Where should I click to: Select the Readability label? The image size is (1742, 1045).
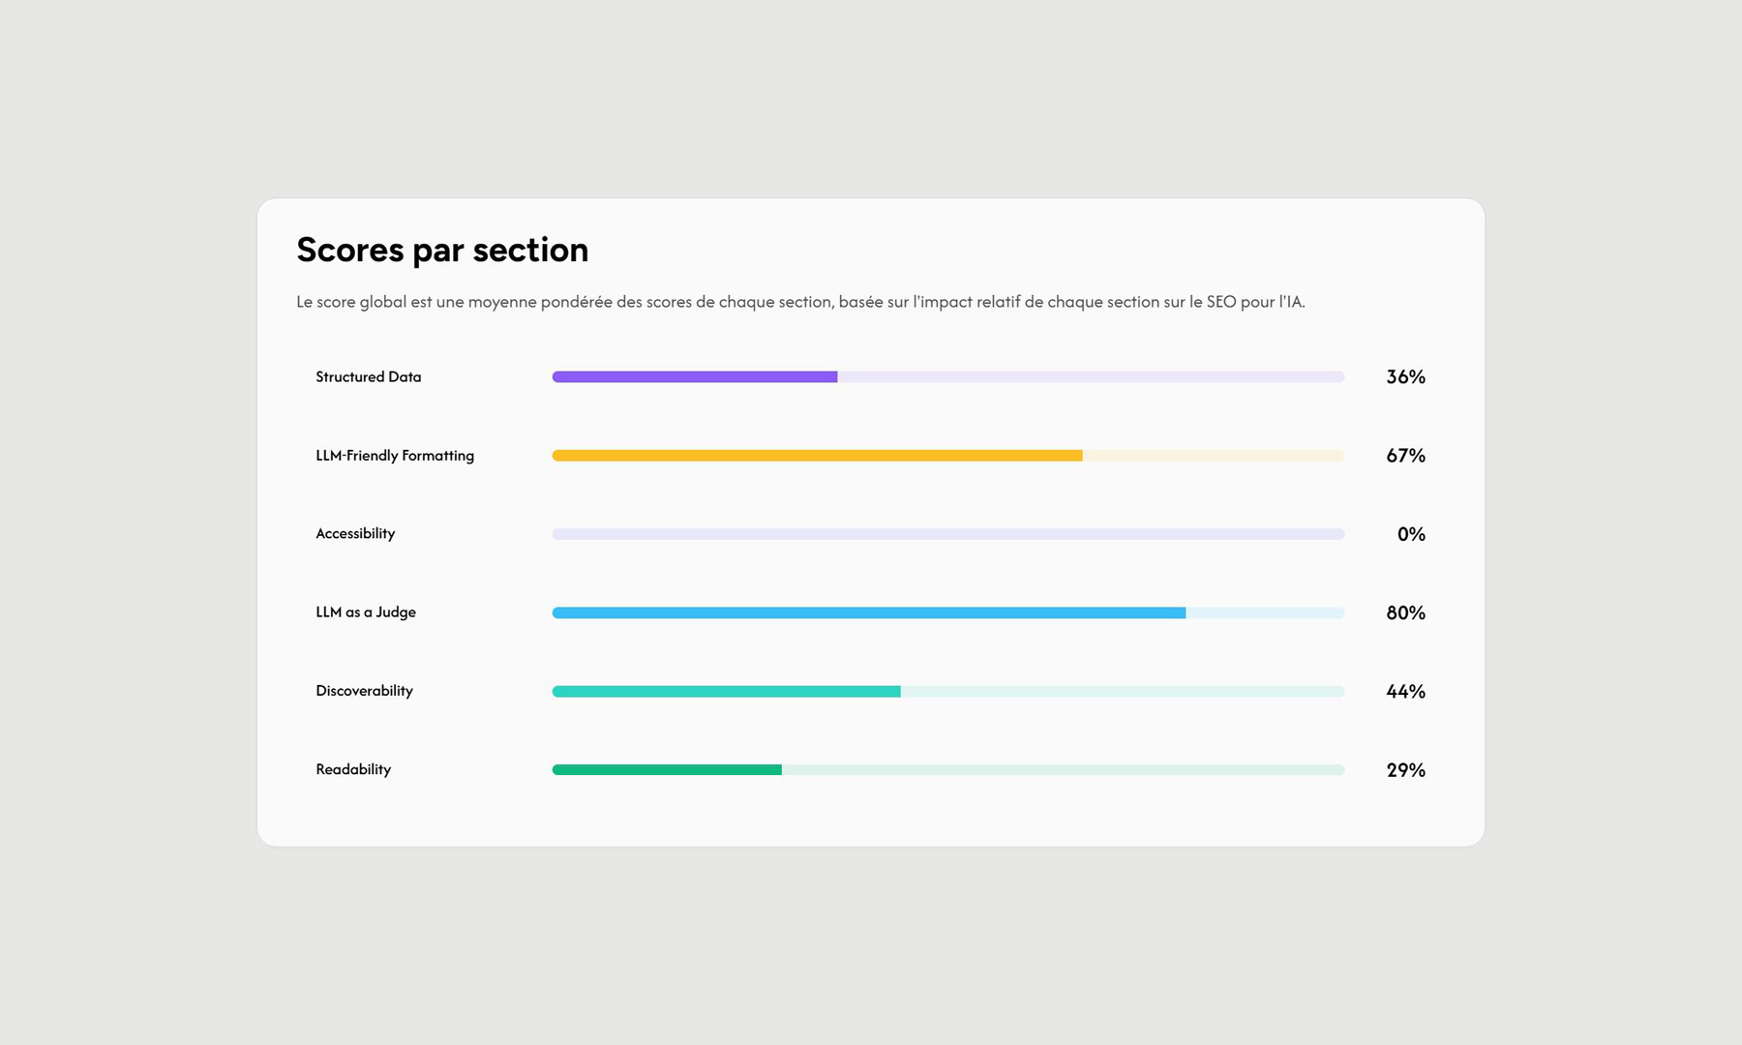click(x=353, y=770)
